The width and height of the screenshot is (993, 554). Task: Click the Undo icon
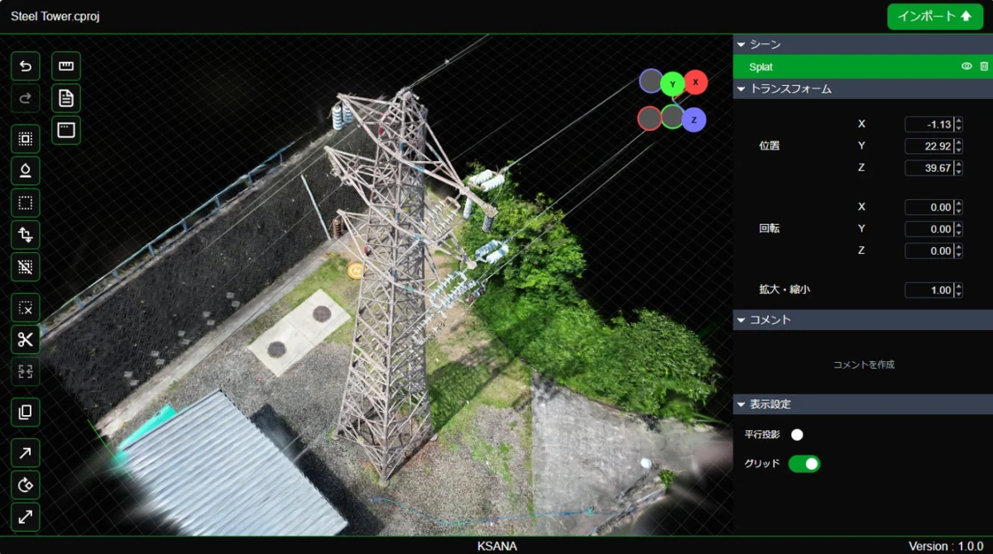[x=25, y=65]
